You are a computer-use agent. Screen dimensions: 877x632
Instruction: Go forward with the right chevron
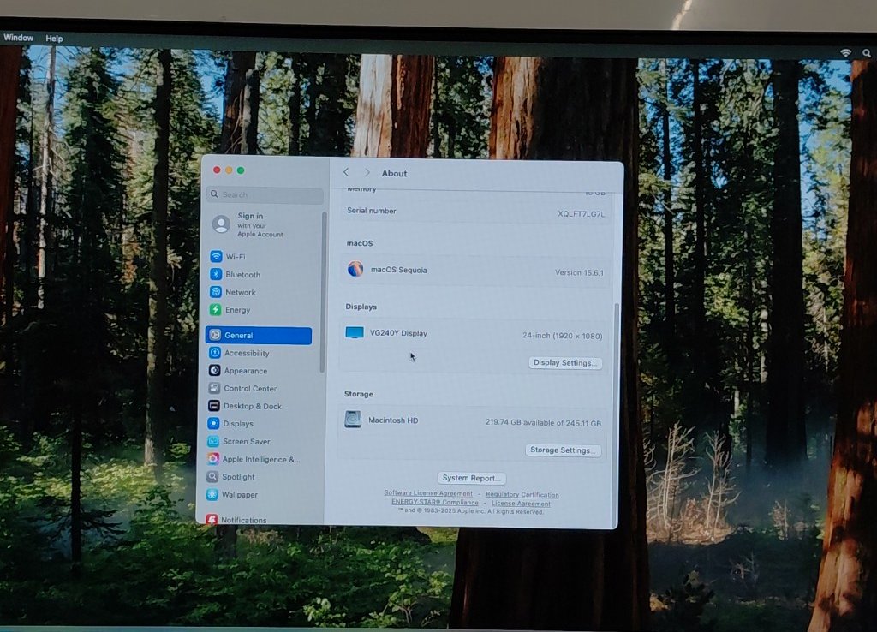click(x=367, y=173)
